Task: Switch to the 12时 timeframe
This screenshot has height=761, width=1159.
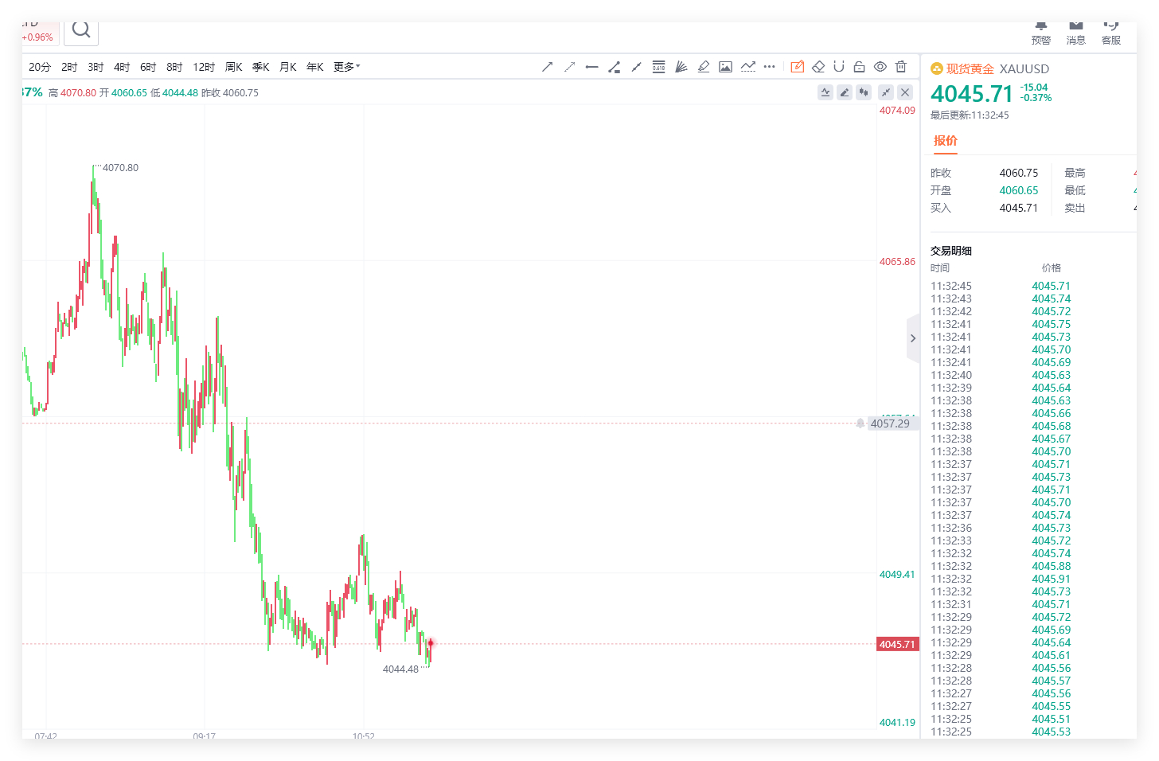Action: (x=204, y=67)
